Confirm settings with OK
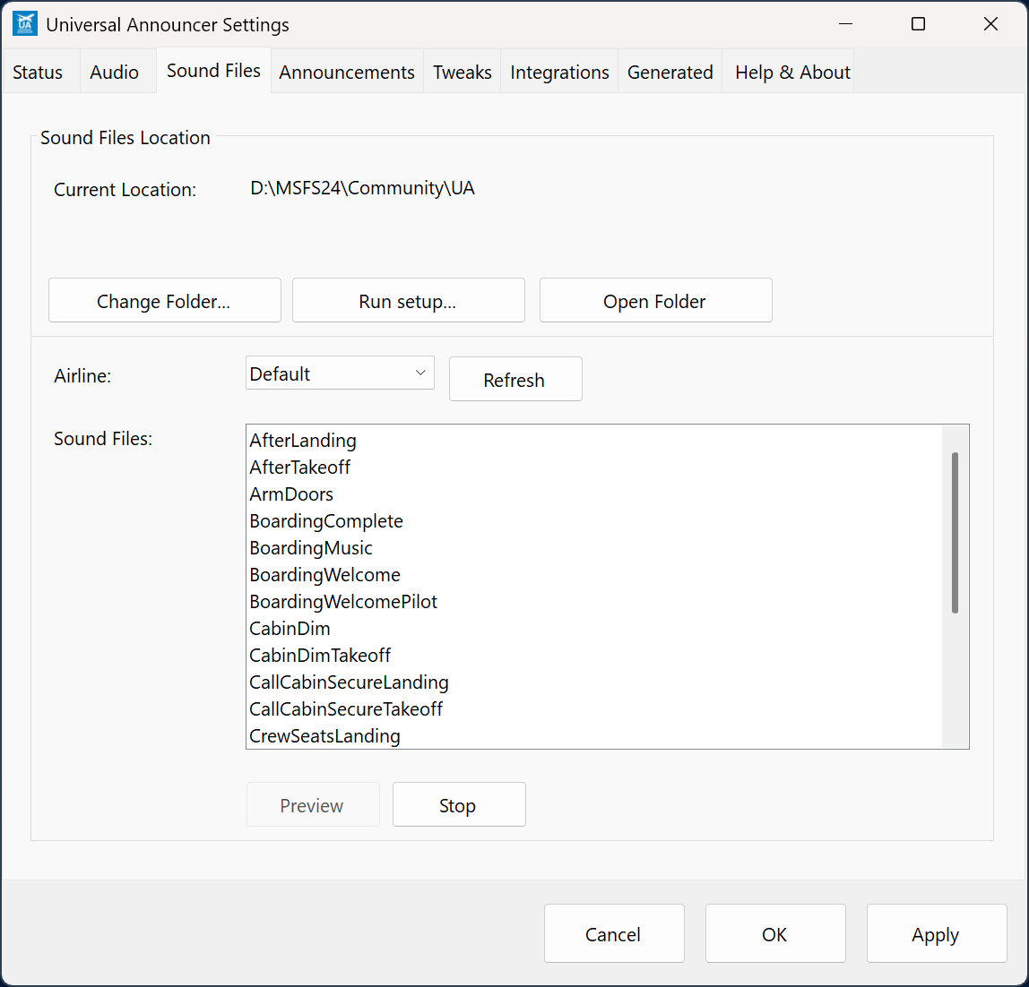Screen dimensions: 1029x987 (x=775, y=934)
